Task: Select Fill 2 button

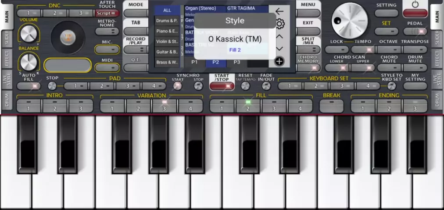Action: click(248, 106)
